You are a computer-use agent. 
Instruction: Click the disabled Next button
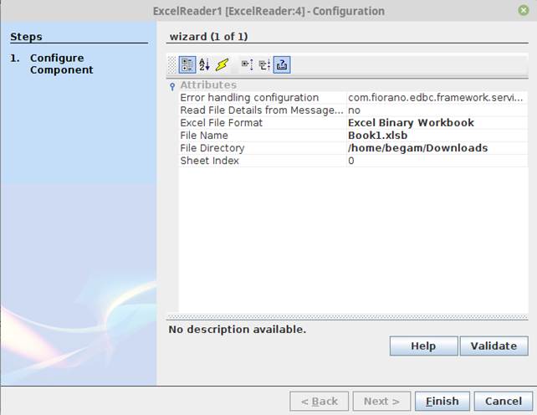coord(381,401)
